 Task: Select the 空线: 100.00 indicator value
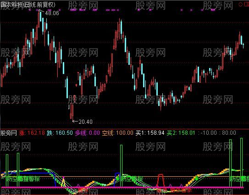pos(117,133)
